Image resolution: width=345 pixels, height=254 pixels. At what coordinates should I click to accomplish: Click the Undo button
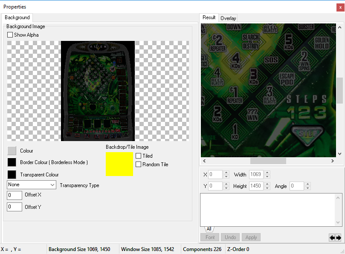pos(230,237)
